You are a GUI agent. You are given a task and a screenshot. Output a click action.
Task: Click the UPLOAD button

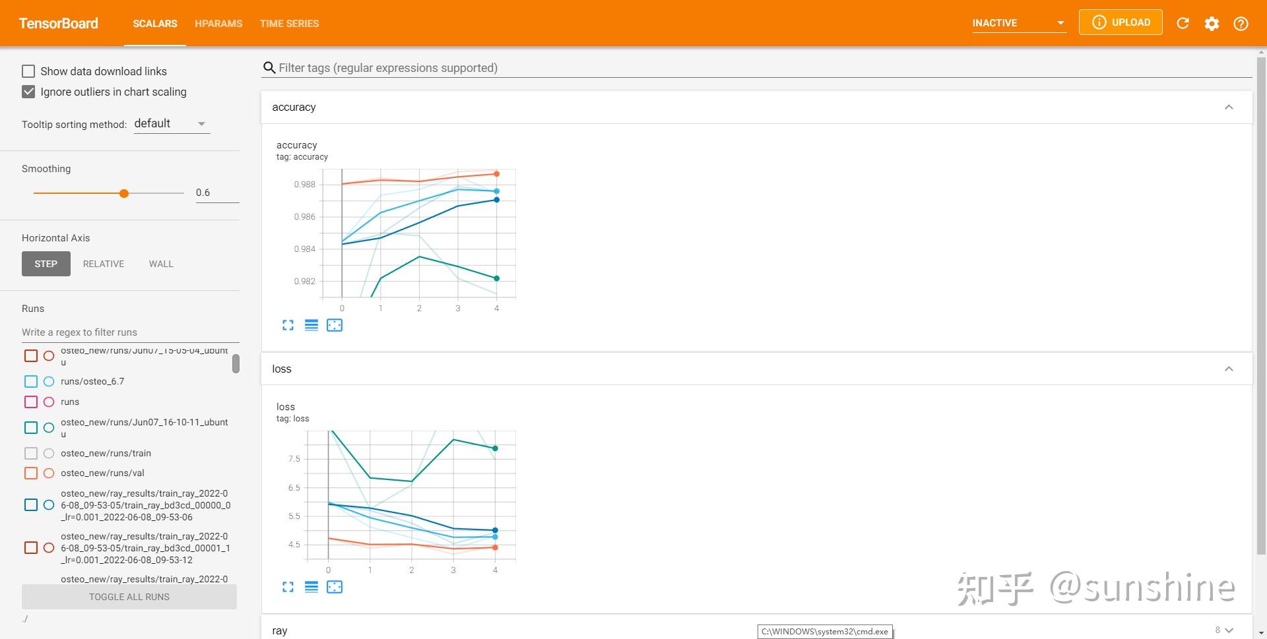1121,22
